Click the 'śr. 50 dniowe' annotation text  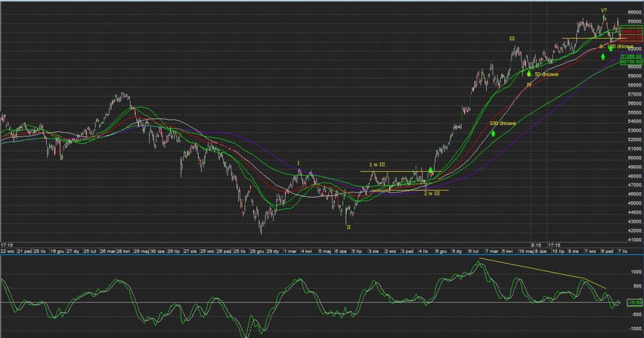[545, 75]
